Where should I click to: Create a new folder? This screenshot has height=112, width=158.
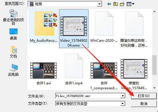(x=122, y=4)
